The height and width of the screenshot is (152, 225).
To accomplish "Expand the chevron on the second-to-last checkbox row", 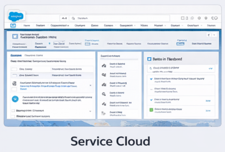I will 90,111.
